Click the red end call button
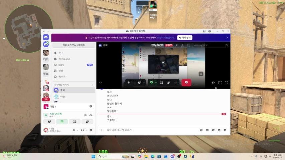Screen dimensions: 285x160 tap(186, 83)
